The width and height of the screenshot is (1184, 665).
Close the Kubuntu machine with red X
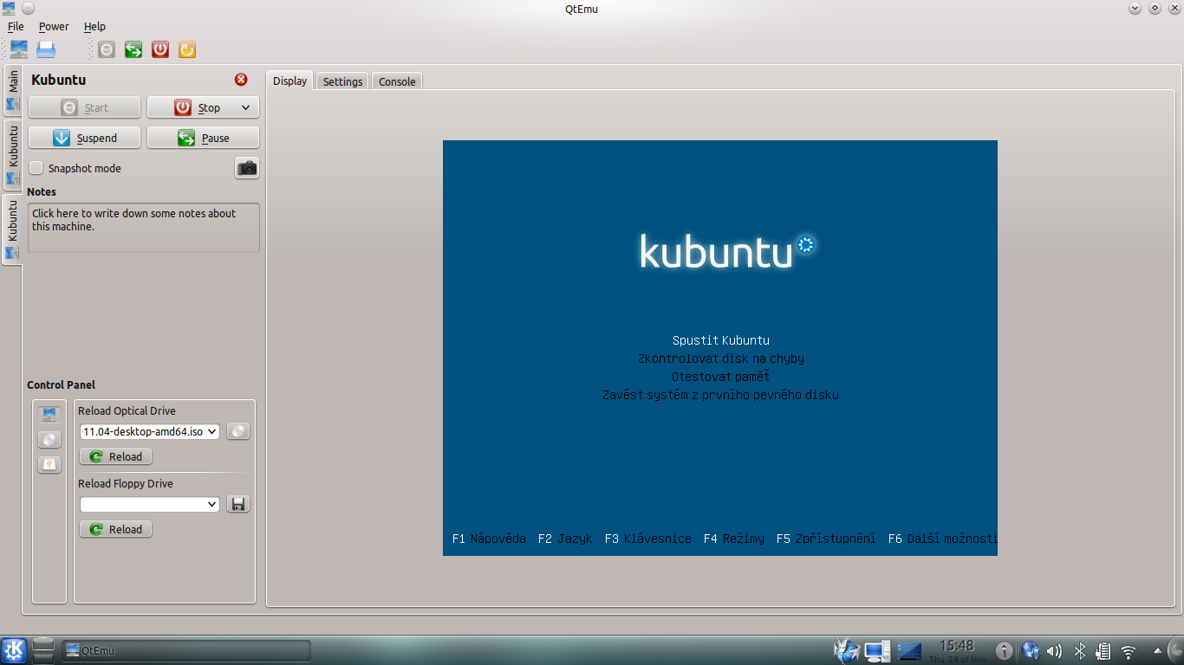pos(241,80)
